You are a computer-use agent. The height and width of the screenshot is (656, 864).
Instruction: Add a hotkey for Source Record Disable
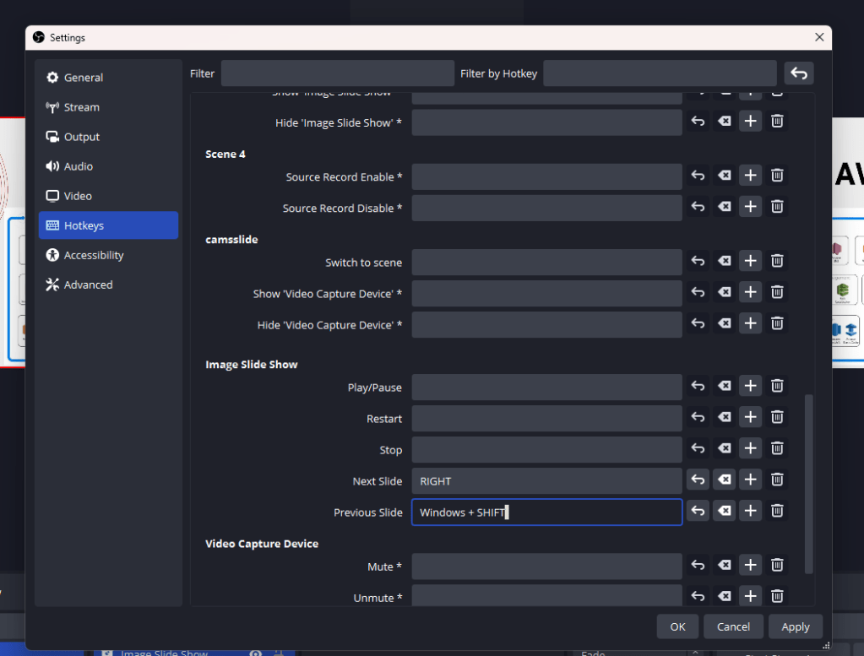(x=750, y=207)
